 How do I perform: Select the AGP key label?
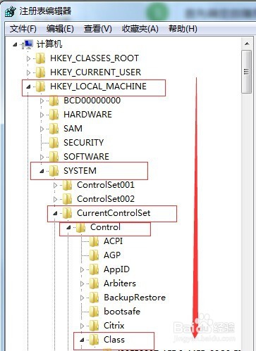coord(112,255)
